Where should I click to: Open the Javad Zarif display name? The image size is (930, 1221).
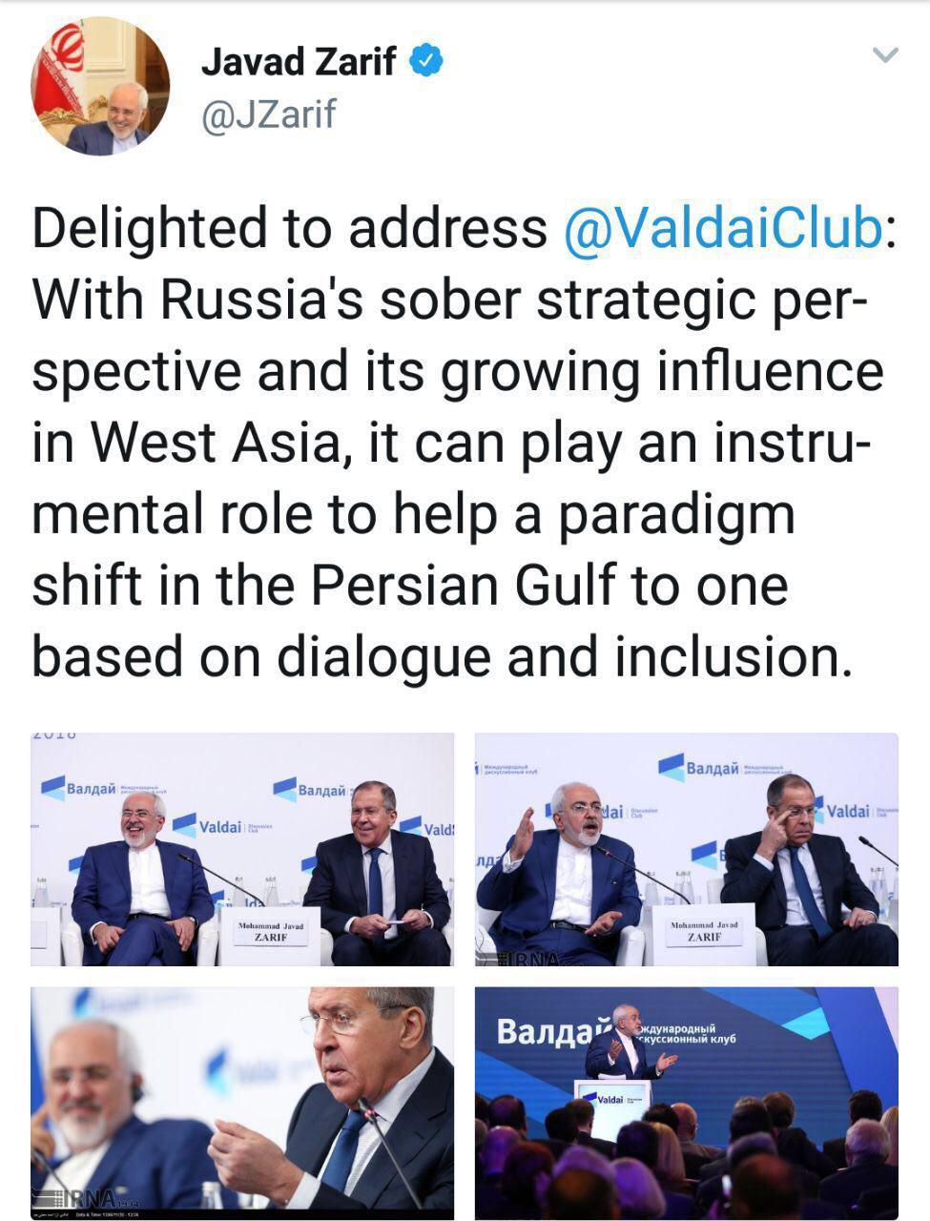(x=298, y=62)
